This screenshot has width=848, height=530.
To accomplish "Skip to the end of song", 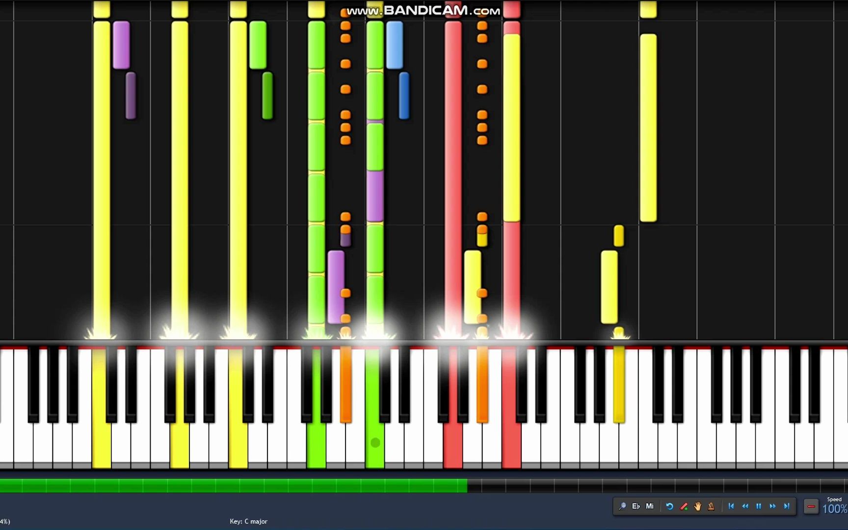I will 787,506.
